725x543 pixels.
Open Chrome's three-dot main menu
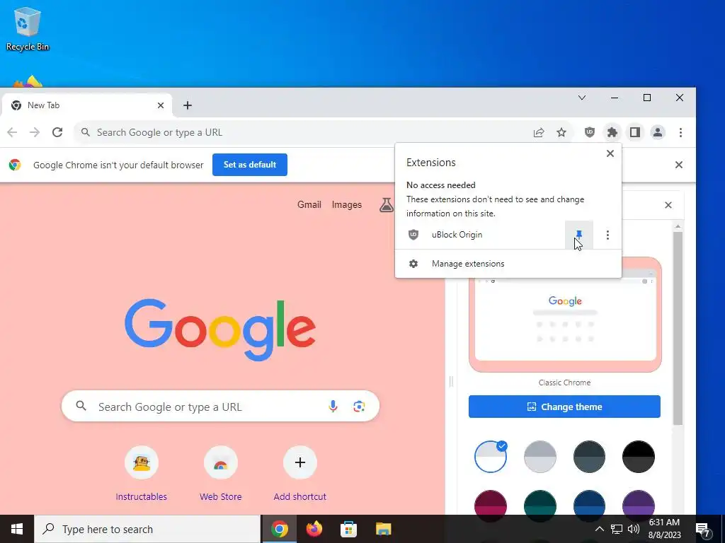tap(680, 132)
